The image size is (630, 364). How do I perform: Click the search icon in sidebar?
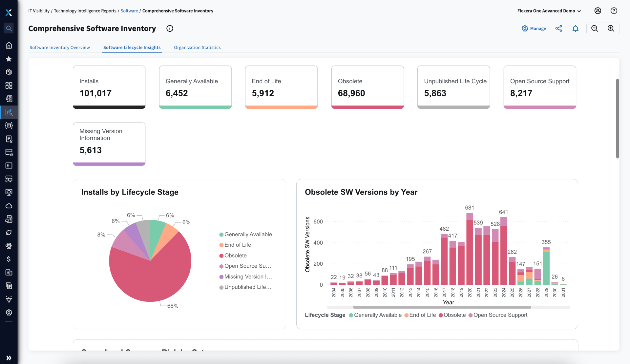[x=9, y=29]
